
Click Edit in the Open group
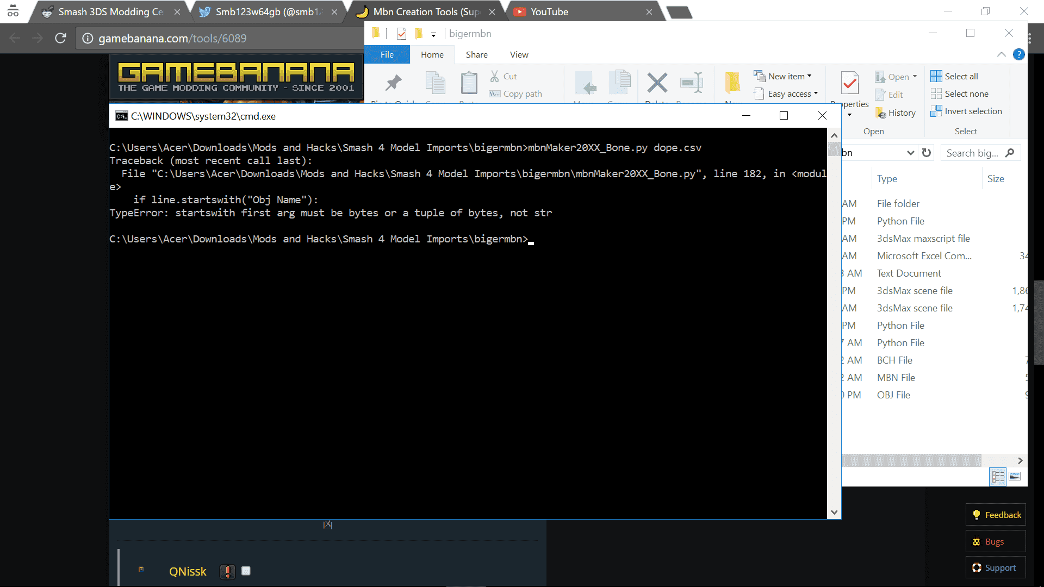(889, 95)
